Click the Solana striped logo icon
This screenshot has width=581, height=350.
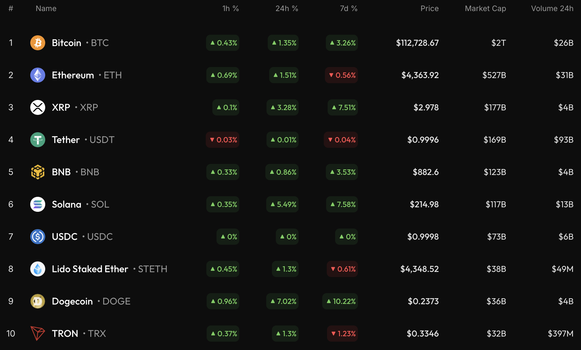38,204
